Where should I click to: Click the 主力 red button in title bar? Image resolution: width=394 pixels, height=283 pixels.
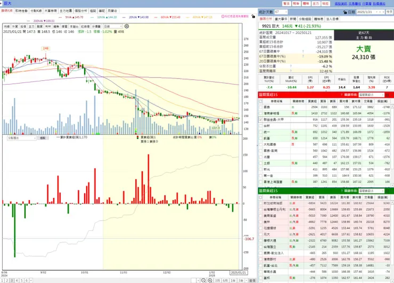click(x=316, y=4)
